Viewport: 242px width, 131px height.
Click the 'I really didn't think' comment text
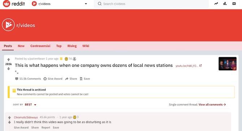pyautogui.click(x=62, y=122)
